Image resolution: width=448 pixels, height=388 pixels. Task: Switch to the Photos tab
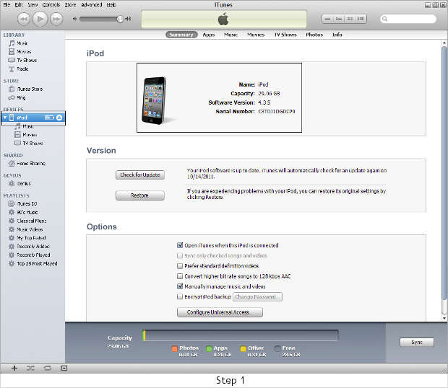(314, 35)
